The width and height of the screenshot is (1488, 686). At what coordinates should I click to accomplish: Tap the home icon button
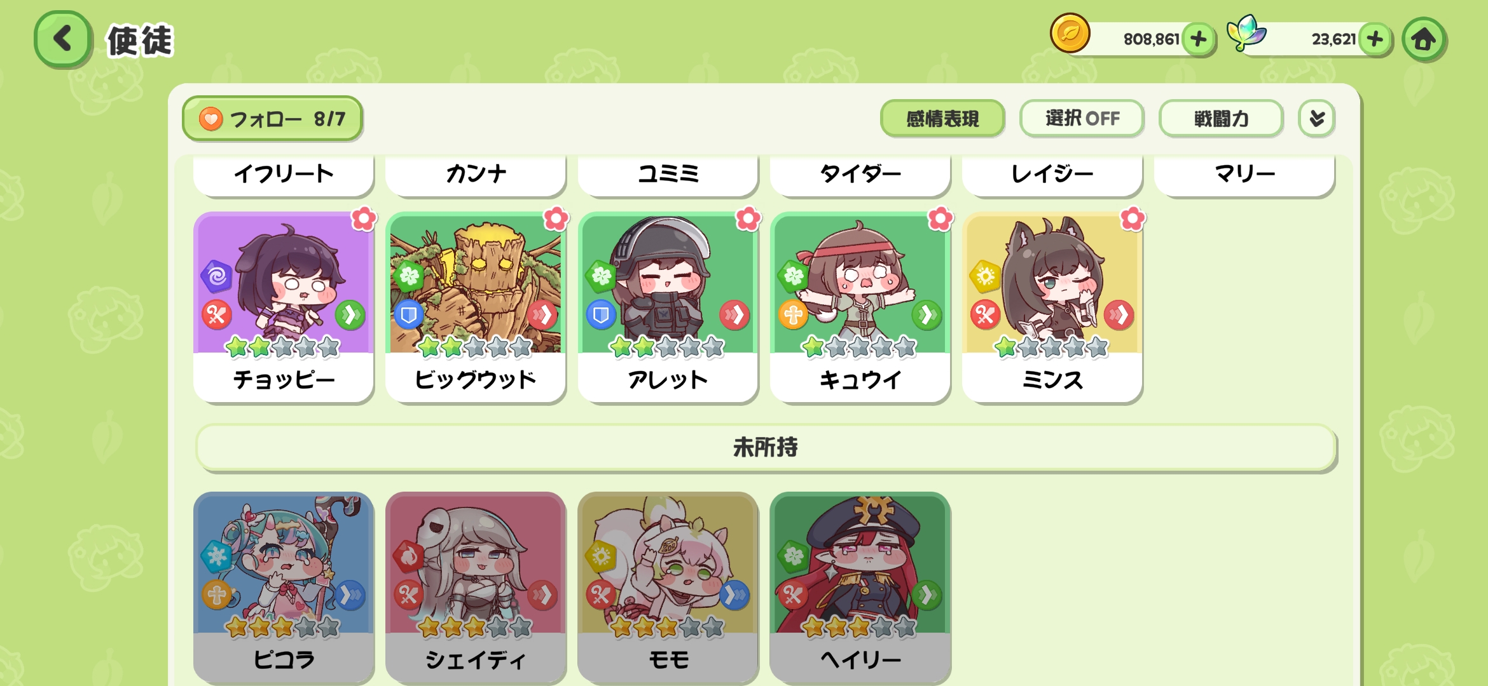click(1424, 39)
